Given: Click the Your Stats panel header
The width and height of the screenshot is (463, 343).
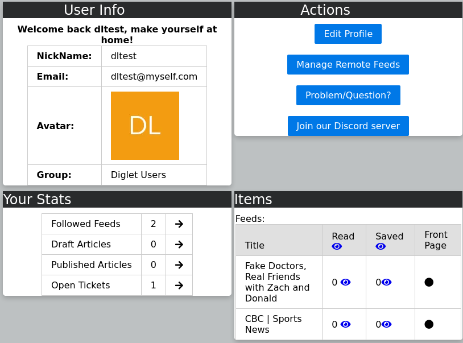Looking at the screenshot, I should pos(117,199).
